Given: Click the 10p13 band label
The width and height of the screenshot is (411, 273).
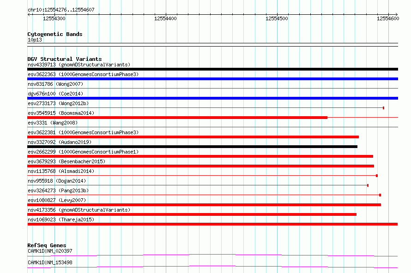Looking at the screenshot, I should pos(35,40).
